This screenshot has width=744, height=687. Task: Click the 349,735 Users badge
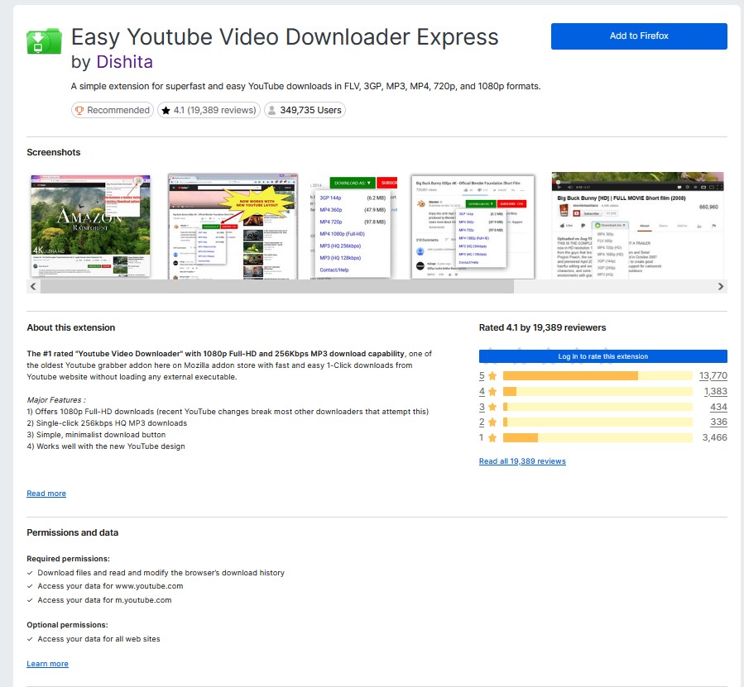pyautogui.click(x=305, y=110)
